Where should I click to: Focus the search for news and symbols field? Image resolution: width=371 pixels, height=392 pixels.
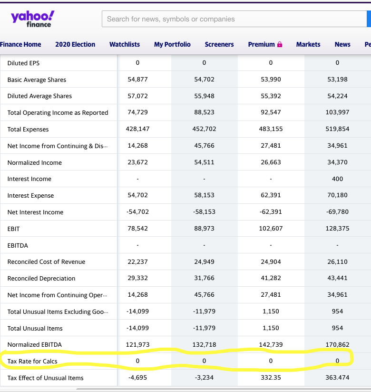pos(234,19)
